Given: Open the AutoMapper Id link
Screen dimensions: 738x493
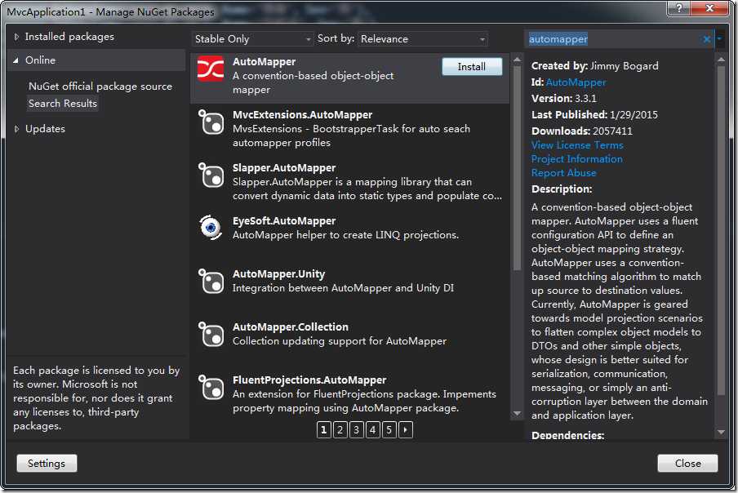Looking at the screenshot, I should coord(576,82).
